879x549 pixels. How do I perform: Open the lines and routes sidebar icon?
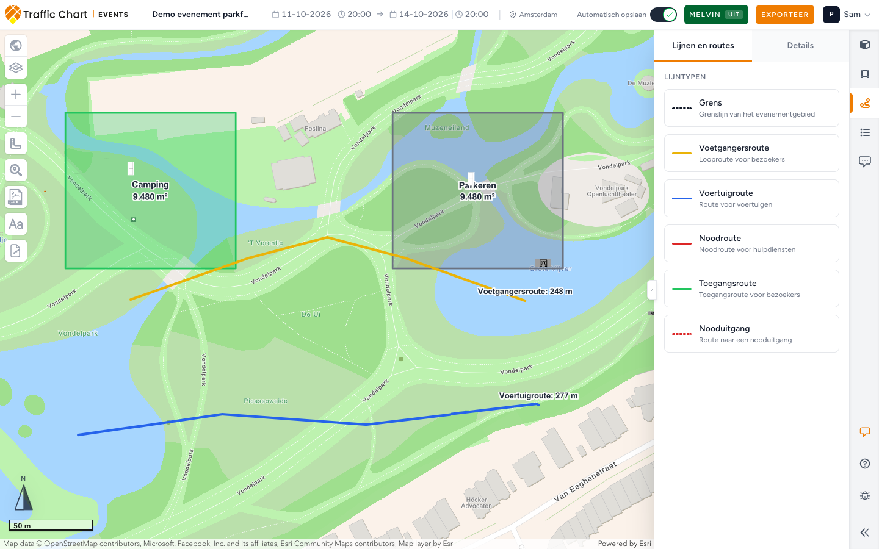(x=864, y=103)
